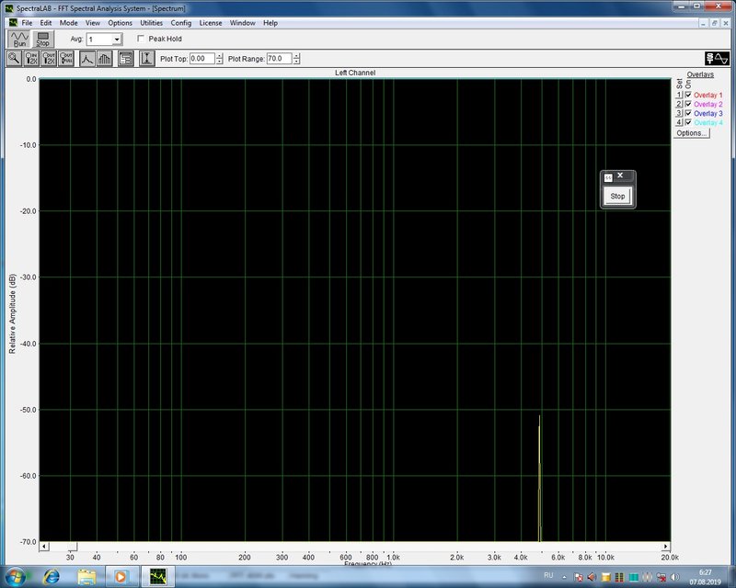The width and height of the screenshot is (736, 588).
Task: Open the settings list icon in toolbar
Action: tap(126, 59)
